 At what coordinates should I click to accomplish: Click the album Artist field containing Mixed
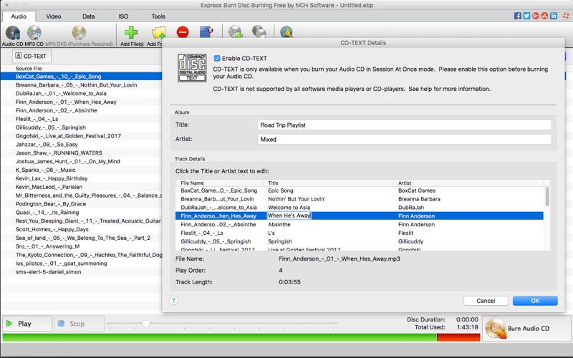coord(405,140)
